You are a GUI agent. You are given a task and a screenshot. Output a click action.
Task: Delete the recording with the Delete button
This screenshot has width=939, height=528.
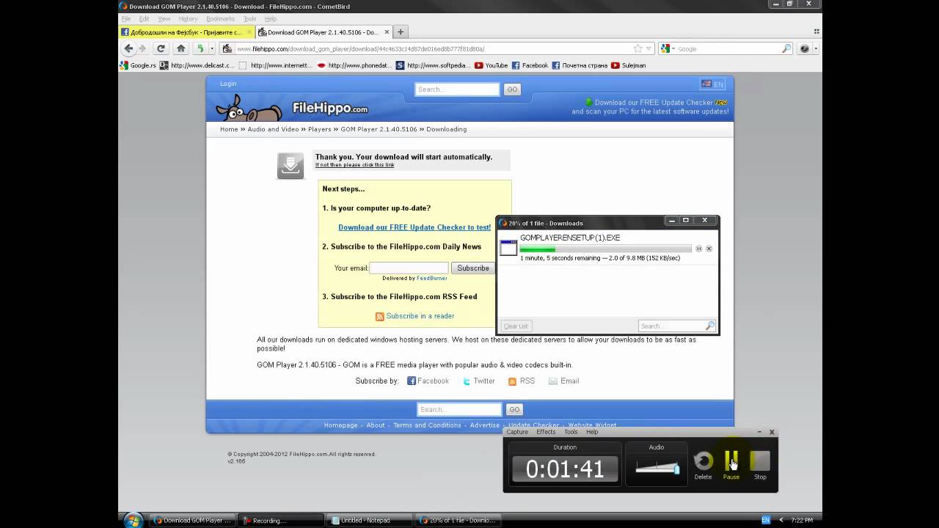point(703,465)
